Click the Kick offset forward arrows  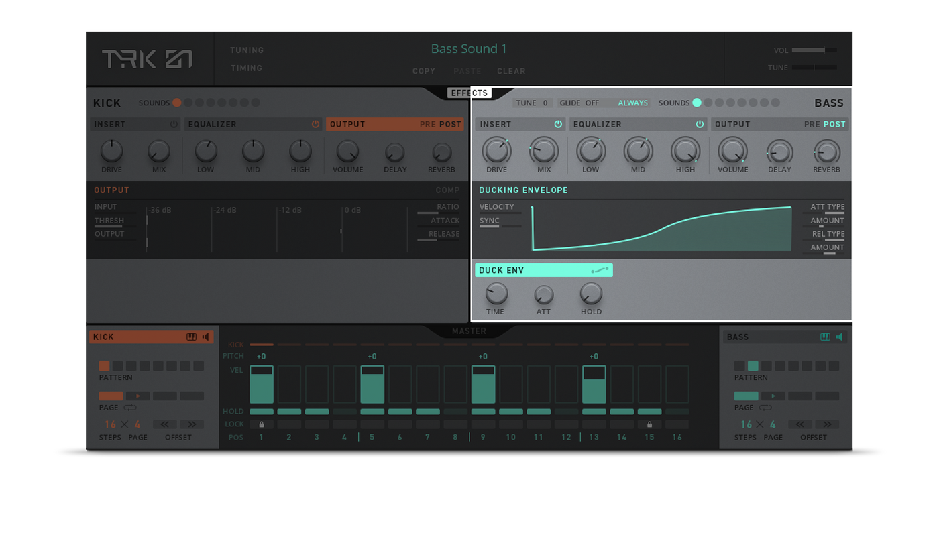click(192, 424)
